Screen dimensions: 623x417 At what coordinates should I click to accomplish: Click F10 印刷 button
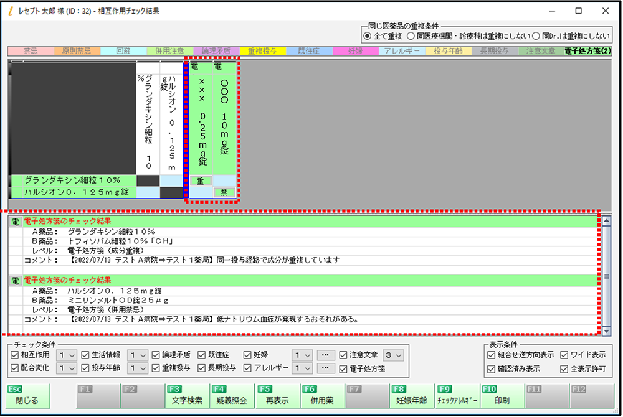point(502,396)
